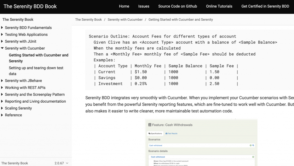Expand Serenity with JBehave arrow
Image resolution: width=294 pixels, height=166 pixels.
point(2,81)
